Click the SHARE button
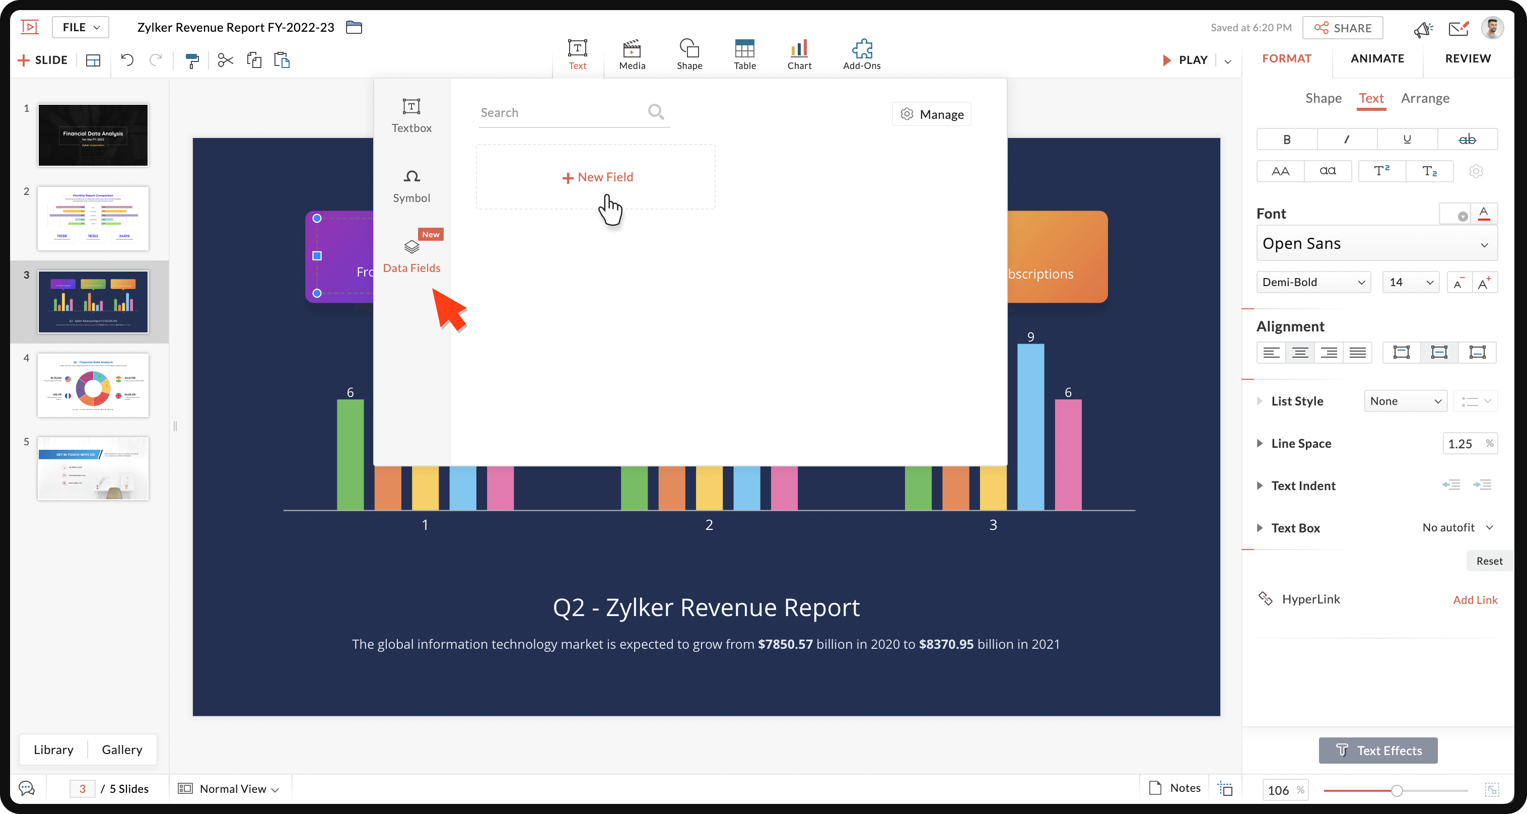The width and height of the screenshot is (1527, 814). tap(1343, 28)
